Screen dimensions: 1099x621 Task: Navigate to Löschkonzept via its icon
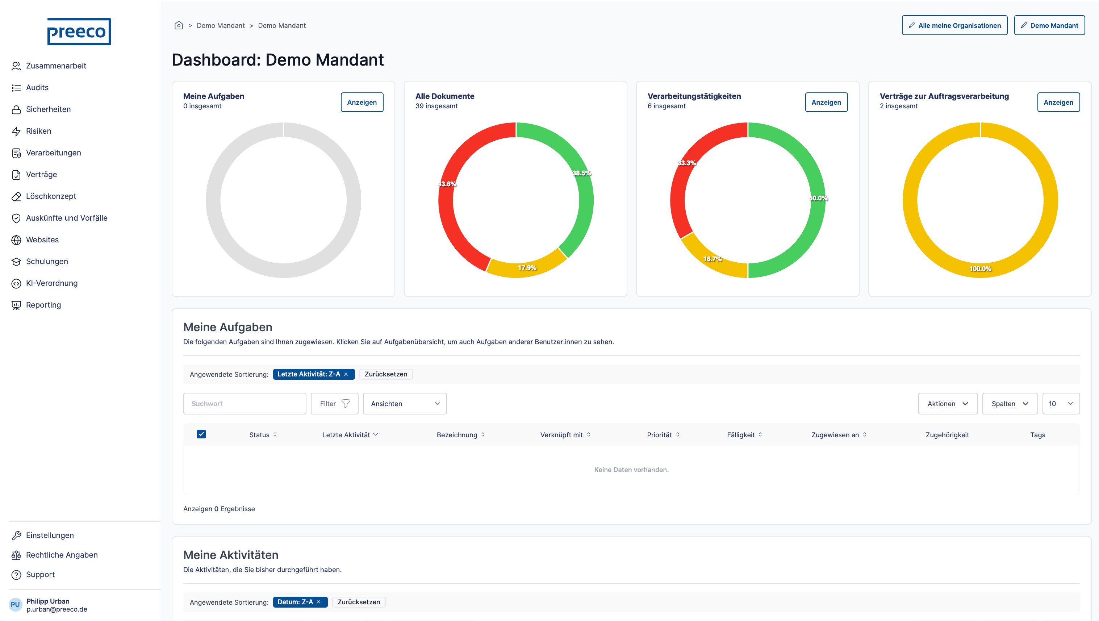16,196
